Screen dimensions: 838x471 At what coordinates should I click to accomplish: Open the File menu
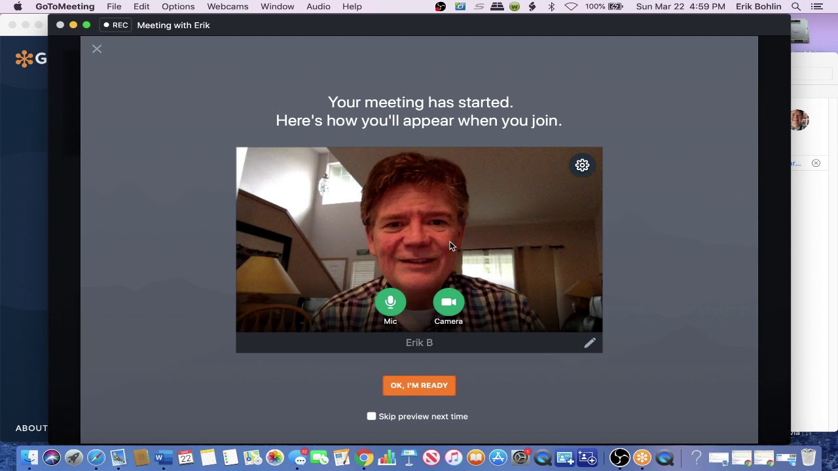pos(114,7)
